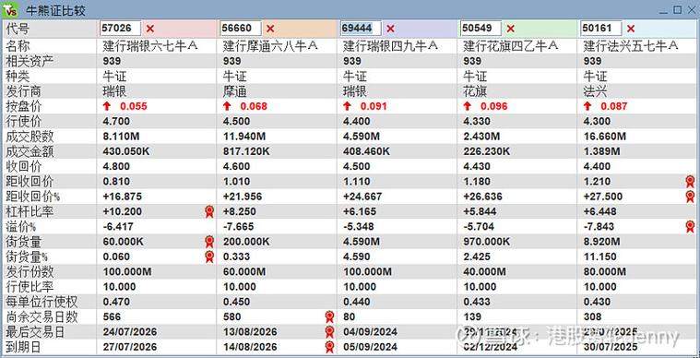Select the name 建行瑞银六七牛A

(150, 45)
